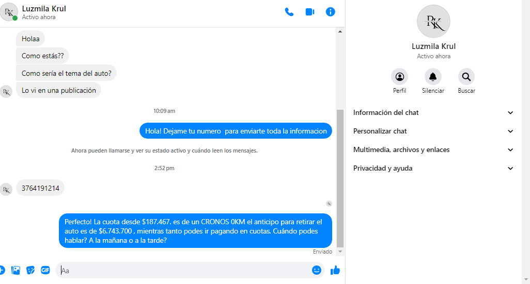The width and height of the screenshot is (530, 284).
Task: Open the Perfil profile icon
Action: click(x=399, y=77)
